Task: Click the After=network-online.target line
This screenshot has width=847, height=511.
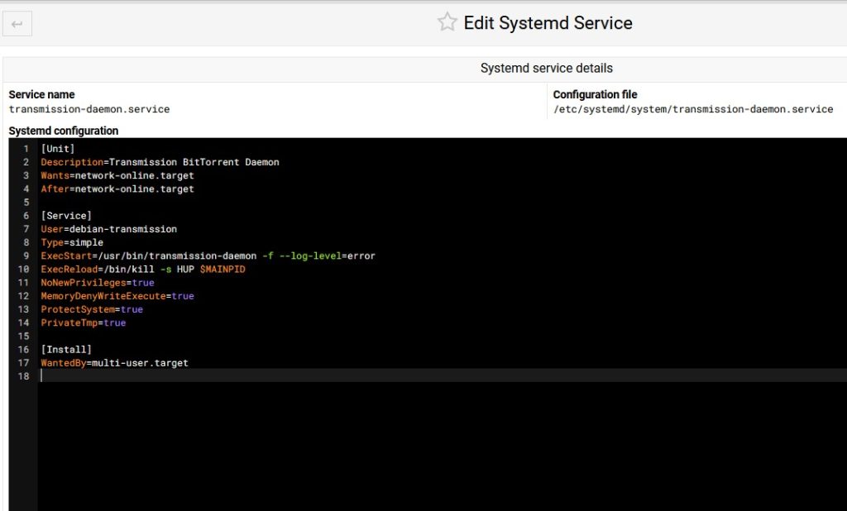Action: coord(117,189)
